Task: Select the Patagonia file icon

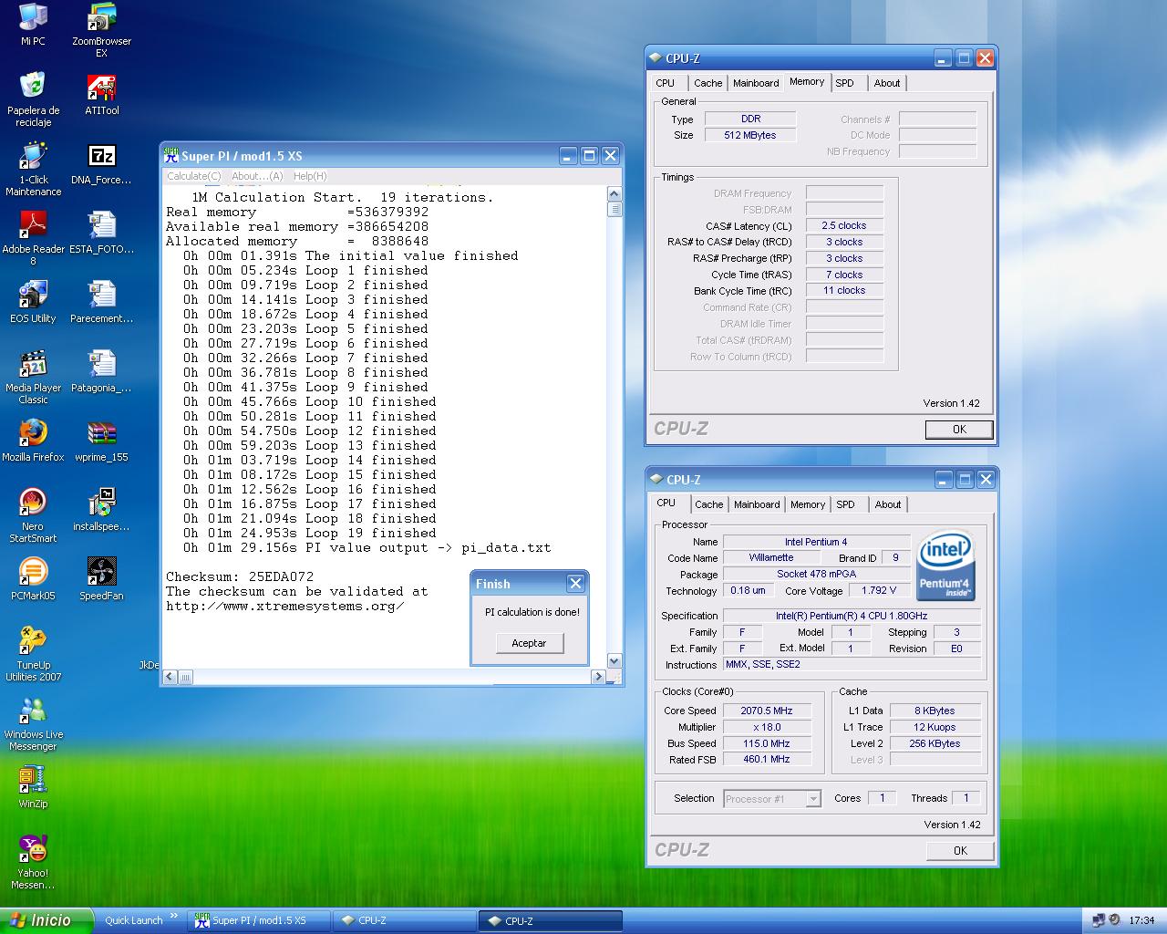Action: (x=101, y=371)
